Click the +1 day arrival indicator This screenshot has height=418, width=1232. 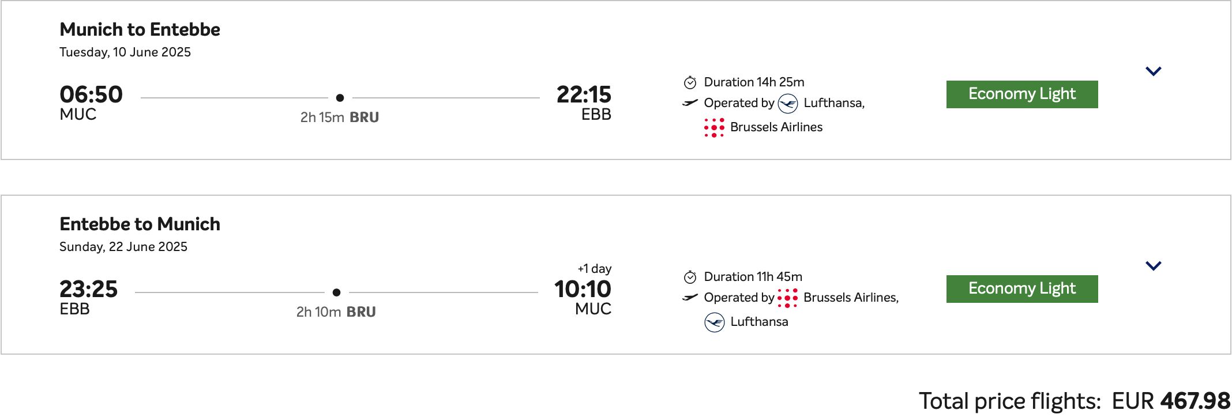594,269
